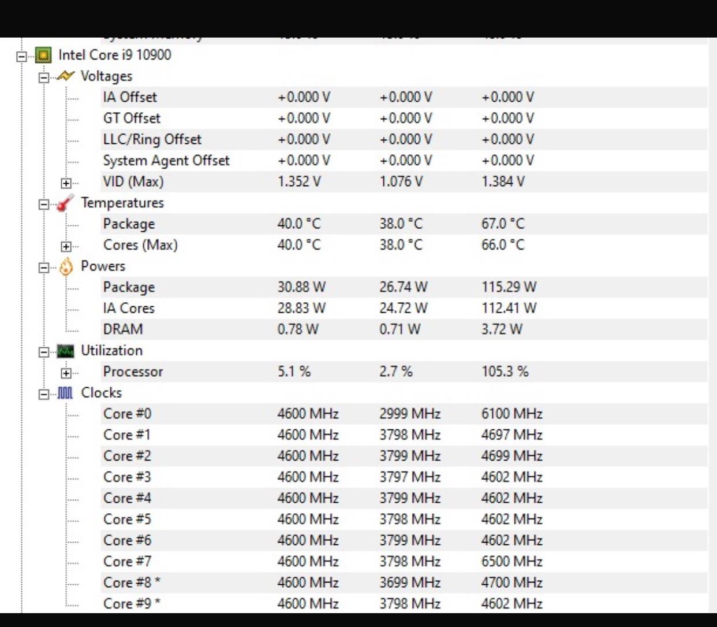Select the Clocks label

(x=102, y=392)
